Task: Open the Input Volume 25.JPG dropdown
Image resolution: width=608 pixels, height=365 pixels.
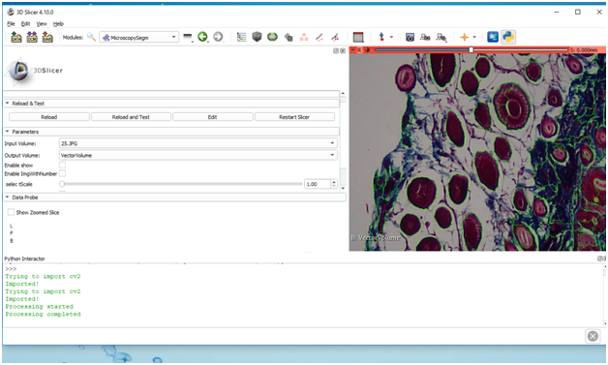Action: (198, 143)
